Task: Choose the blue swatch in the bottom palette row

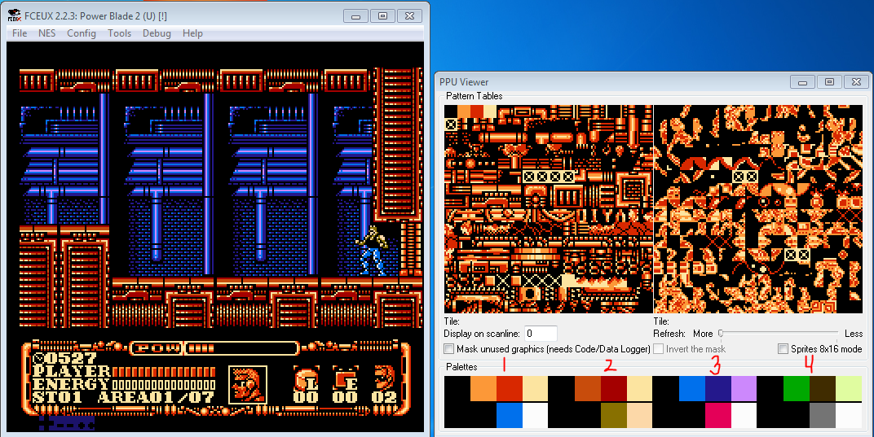Action: [x=510, y=415]
